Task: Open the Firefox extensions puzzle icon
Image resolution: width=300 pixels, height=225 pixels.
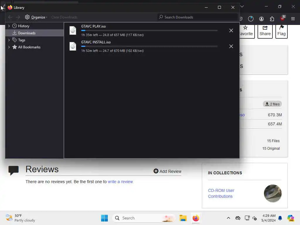Action: click(x=272, y=19)
